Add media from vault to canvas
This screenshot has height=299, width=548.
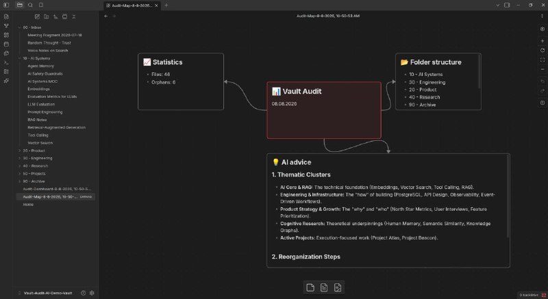coord(338,287)
